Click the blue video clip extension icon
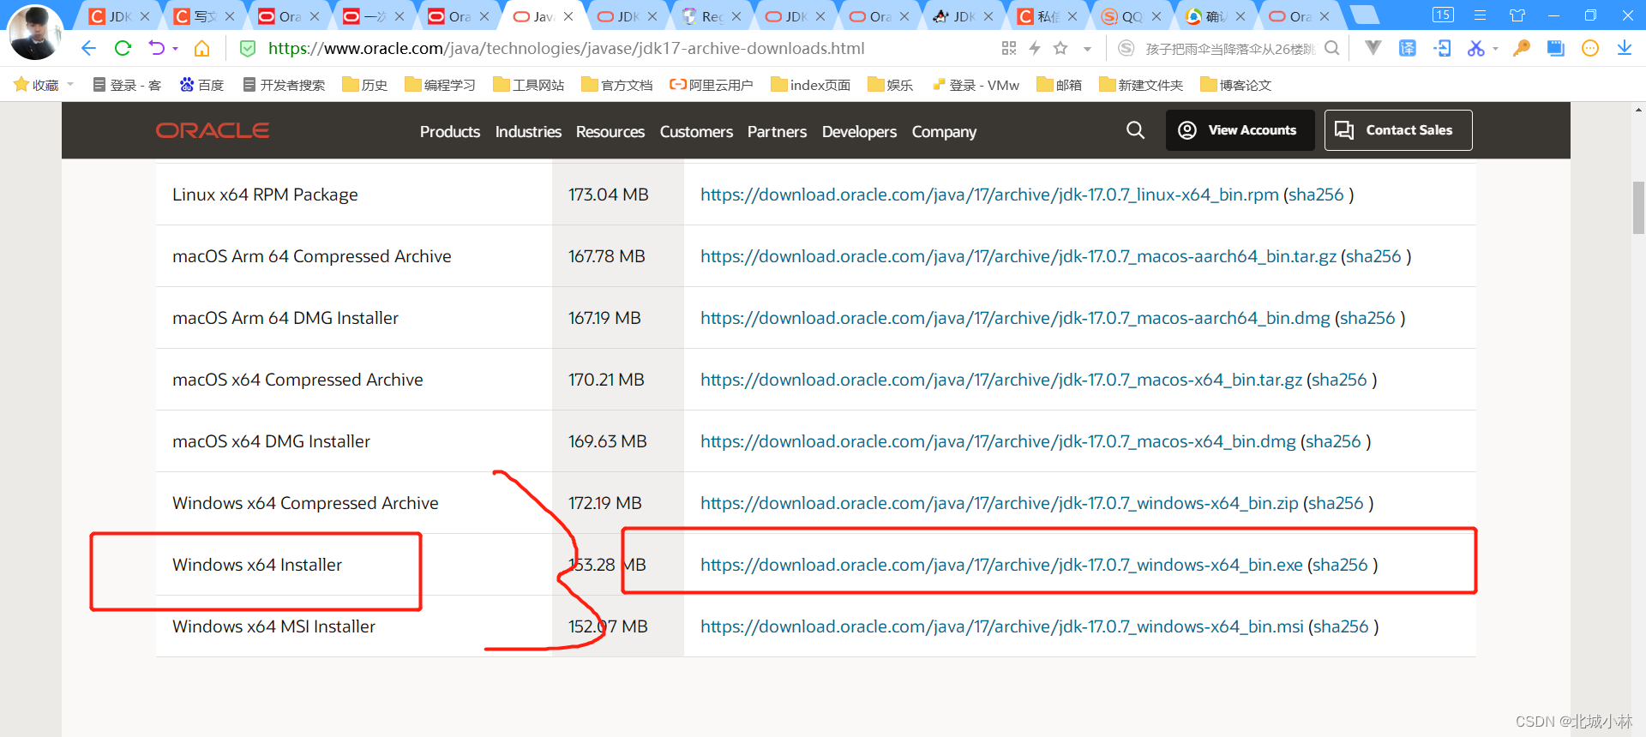The width and height of the screenshot is (1646, 737). [1556, 48]
